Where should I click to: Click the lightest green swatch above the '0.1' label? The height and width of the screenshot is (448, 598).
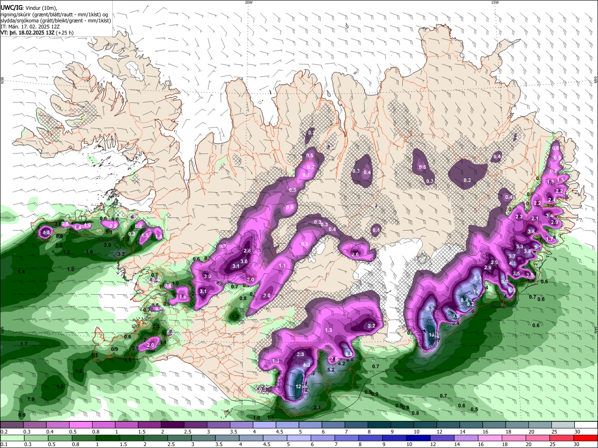(x=12, y=438)
